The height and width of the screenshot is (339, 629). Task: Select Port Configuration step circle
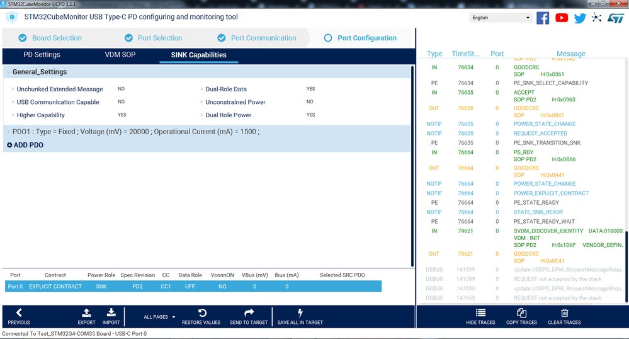[328, 38]
